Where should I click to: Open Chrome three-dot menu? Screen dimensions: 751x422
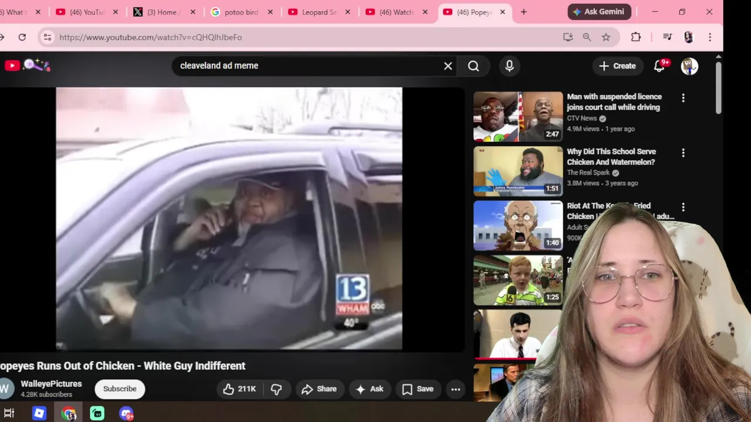pos(710,37)
